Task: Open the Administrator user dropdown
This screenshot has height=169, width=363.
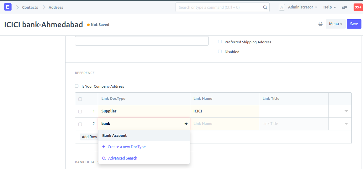Action: [302, 7]
